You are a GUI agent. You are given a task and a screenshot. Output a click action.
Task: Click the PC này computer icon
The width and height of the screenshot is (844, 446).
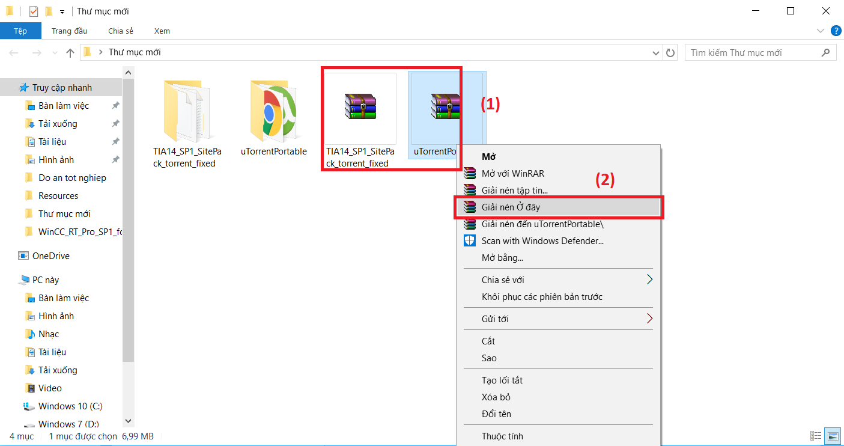pyautogui.click(x=24, y=280)
